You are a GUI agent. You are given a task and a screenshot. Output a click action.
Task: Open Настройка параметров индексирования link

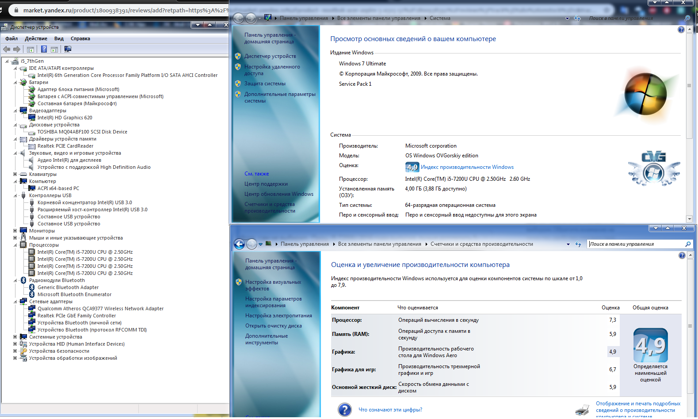point(274,302)
